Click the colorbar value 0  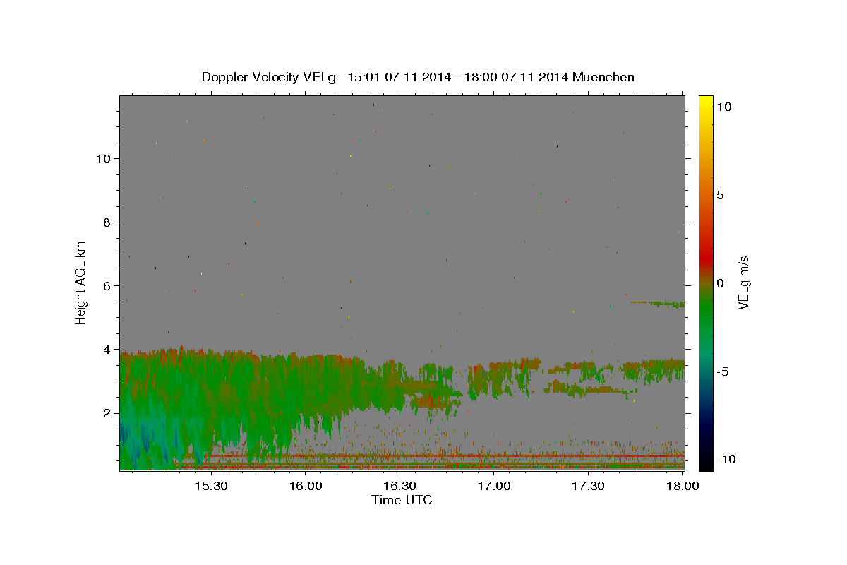[721, 283]
